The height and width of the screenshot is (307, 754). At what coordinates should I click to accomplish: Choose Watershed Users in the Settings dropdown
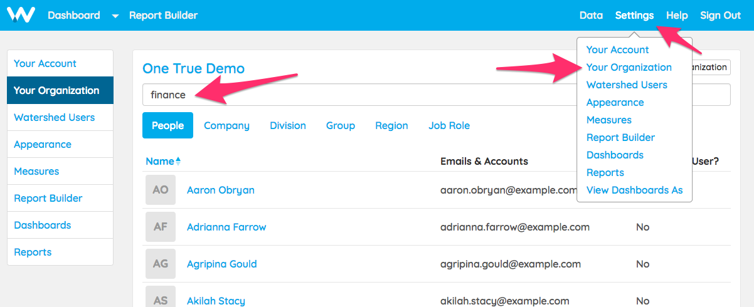pyautogui.click(x=627, y=85)
